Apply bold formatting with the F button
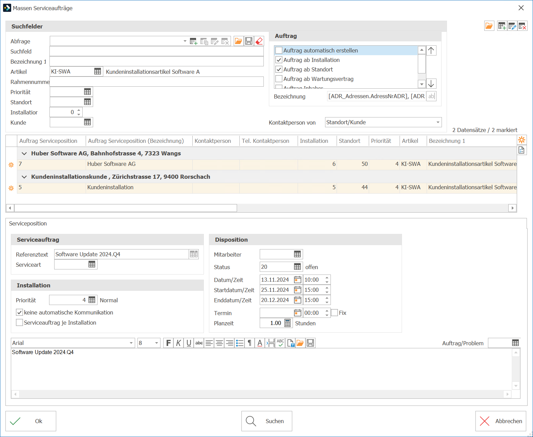This screenshot has width=533, height=437. (168, 343)
